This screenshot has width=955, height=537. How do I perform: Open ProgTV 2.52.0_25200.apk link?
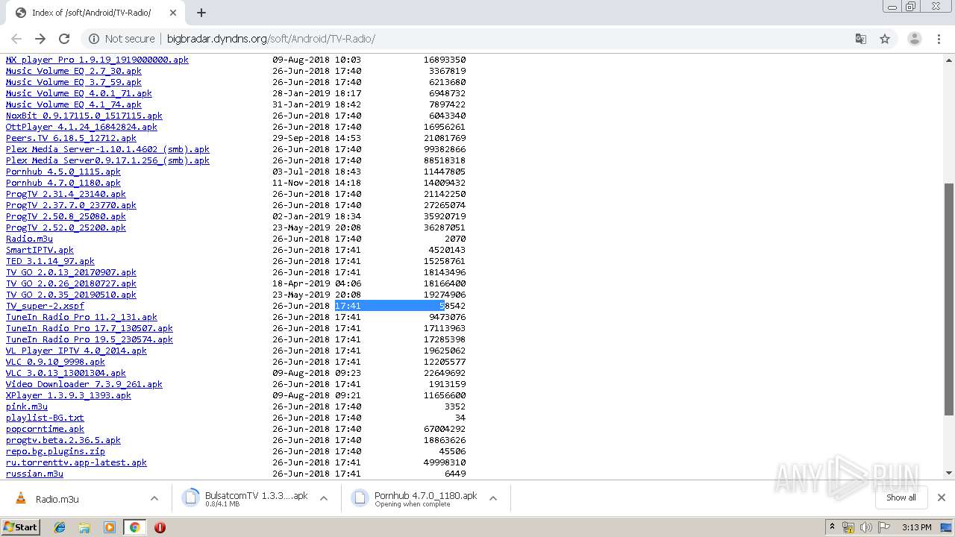coord(66,227)
